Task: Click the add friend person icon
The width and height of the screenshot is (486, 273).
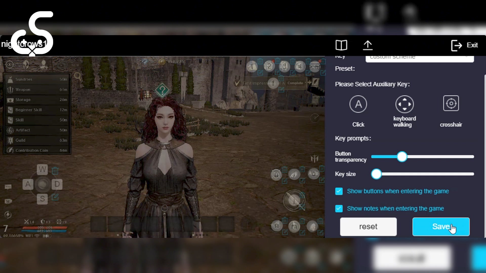Action: pyautogui.click(x=44, y=65)
